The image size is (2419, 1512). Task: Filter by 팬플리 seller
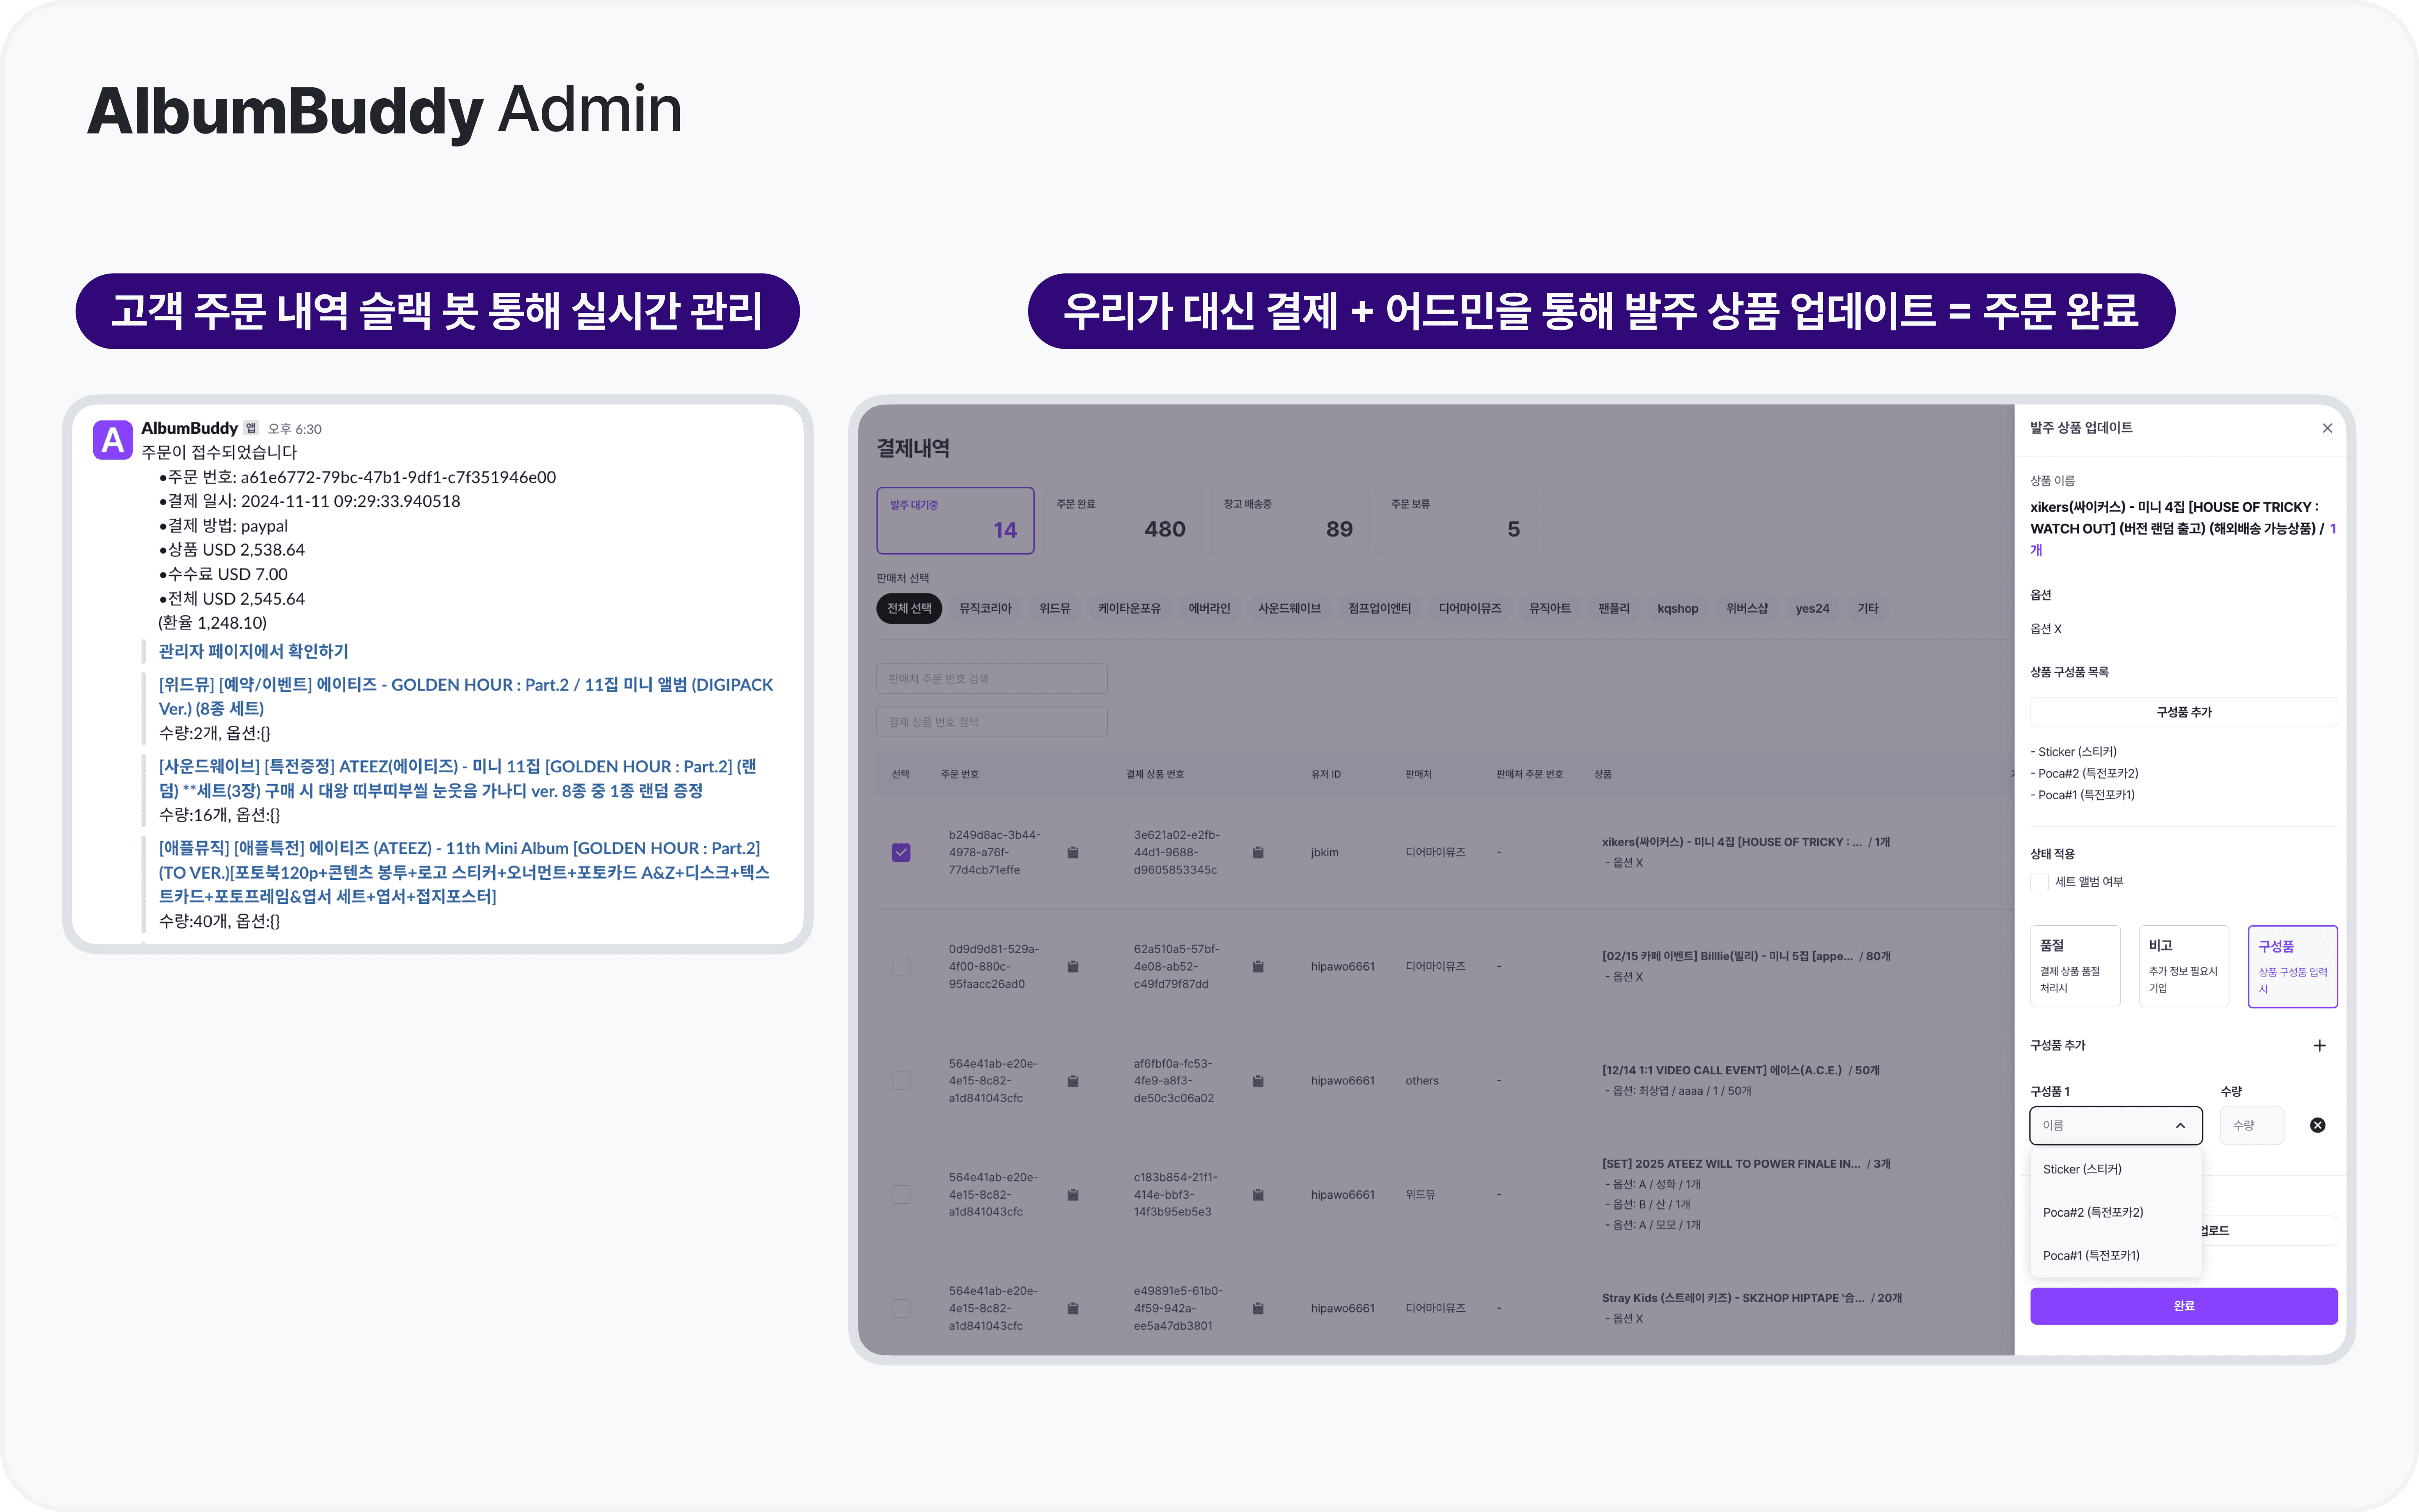click(x=1614, y=608)
